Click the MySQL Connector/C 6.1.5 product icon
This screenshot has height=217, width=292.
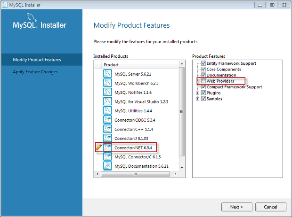pos(107,156)
